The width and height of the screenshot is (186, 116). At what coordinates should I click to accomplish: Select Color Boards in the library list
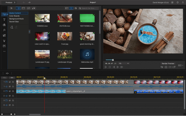(x=14, y=16)
